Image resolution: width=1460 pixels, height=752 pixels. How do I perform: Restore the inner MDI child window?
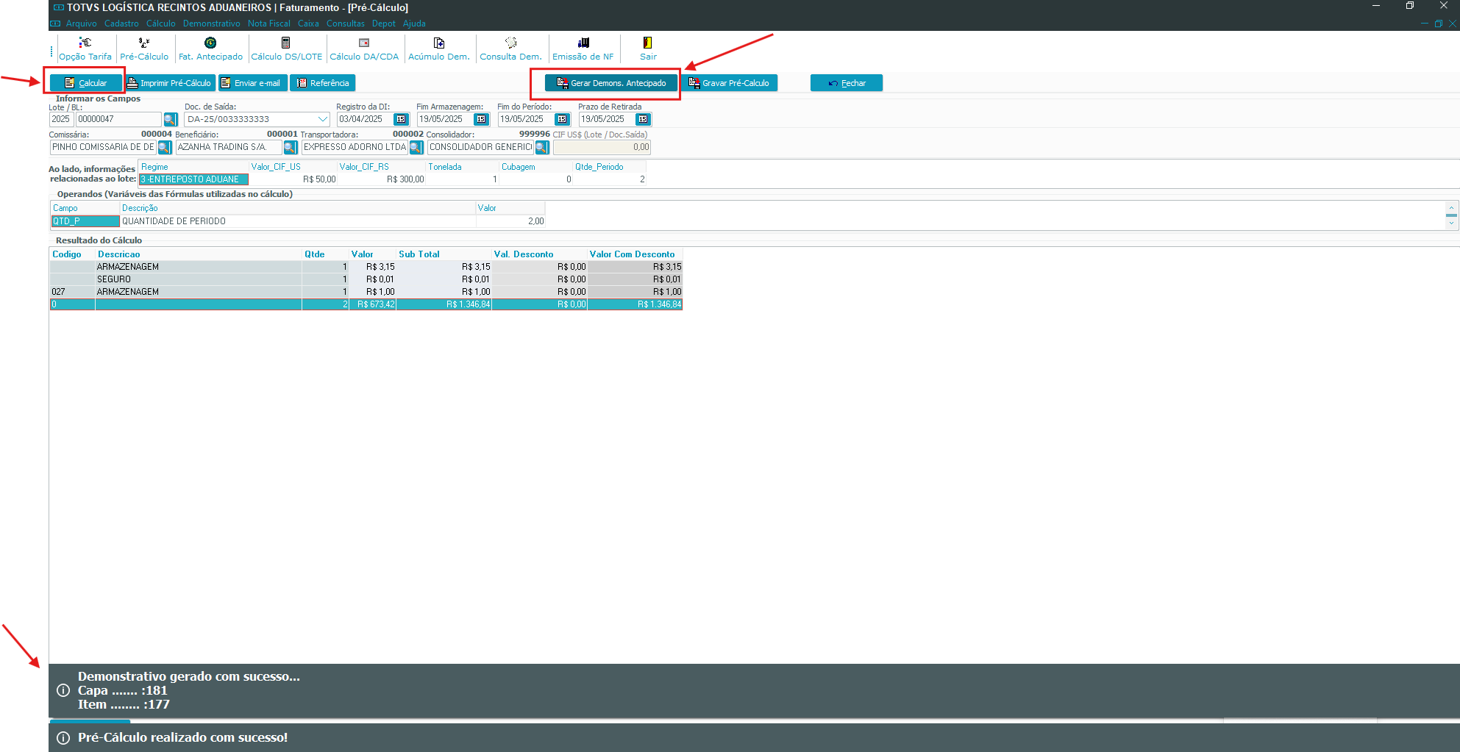click(1438, 24)
